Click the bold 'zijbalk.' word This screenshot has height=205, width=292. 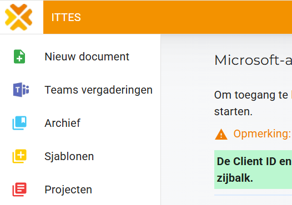(235, 178)
